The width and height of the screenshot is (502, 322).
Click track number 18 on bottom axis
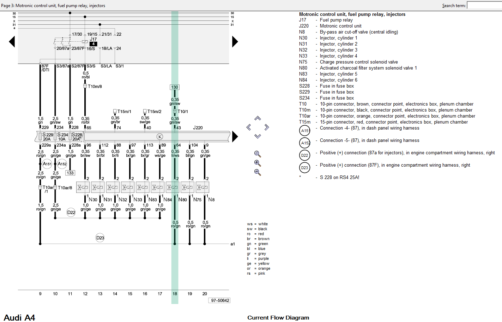(175, 294)
